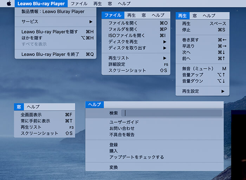Choose 巻き戻す
This screenshot has height=180, width=246.
pos(202,40)
